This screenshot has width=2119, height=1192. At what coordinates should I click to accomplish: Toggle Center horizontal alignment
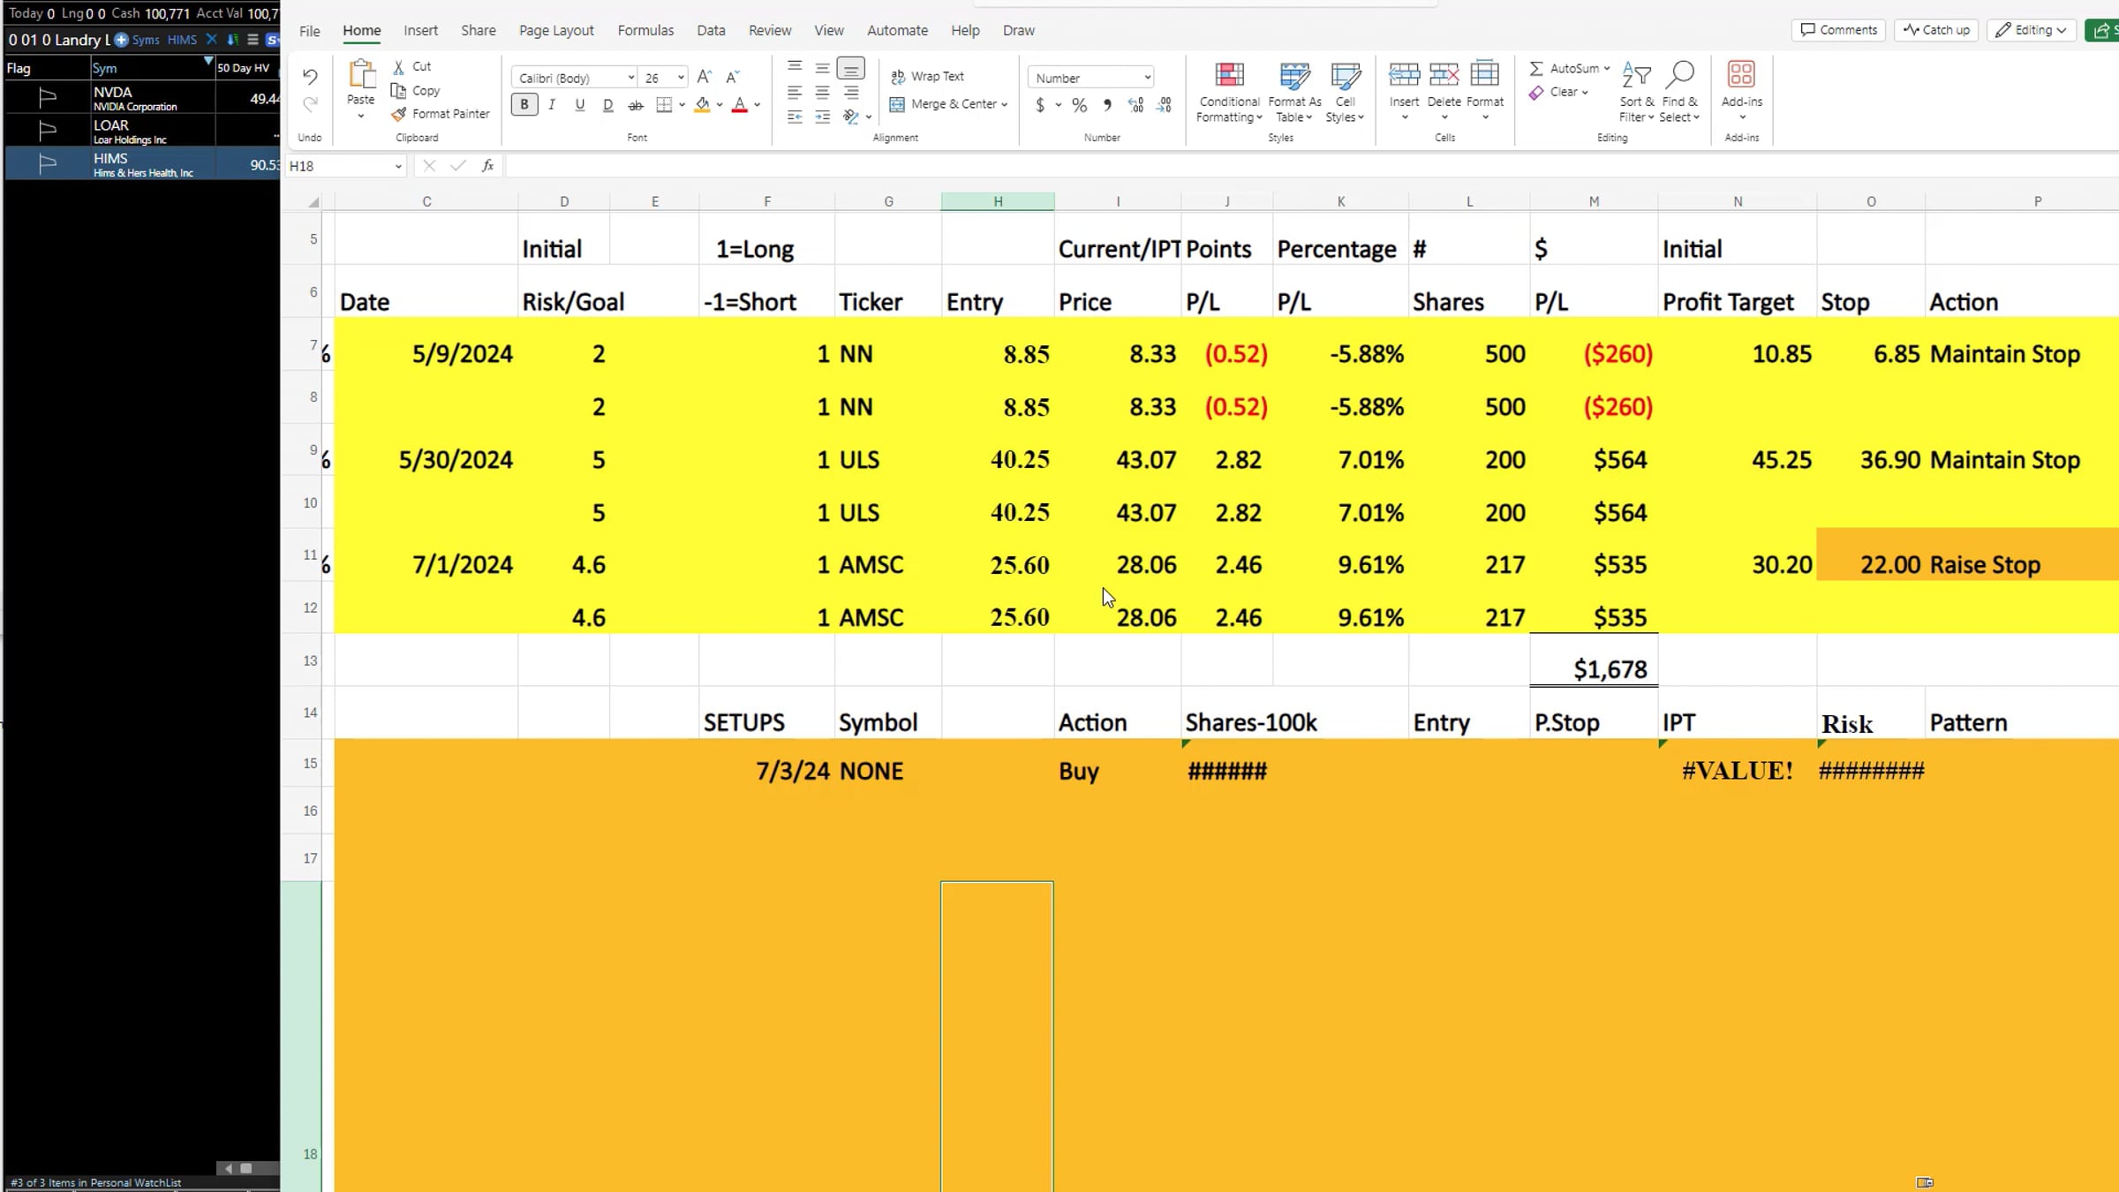point(823,93)
